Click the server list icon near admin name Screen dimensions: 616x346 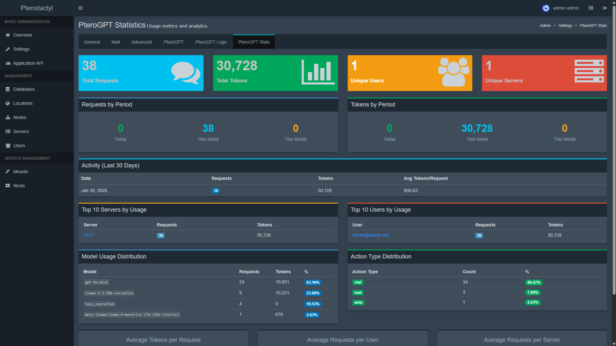(591, 8)
